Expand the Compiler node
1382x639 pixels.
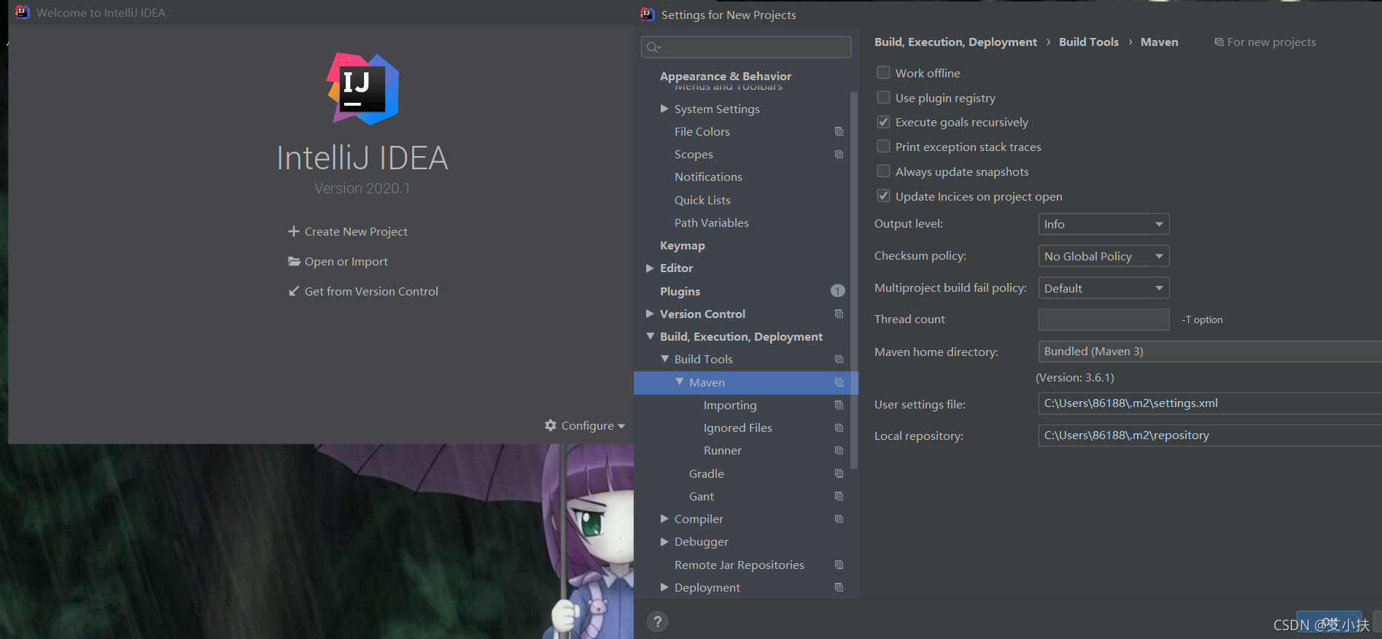664,519
